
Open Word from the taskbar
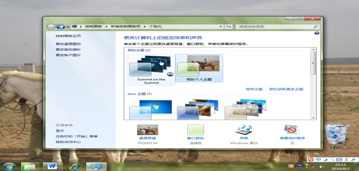click(53, 165)
